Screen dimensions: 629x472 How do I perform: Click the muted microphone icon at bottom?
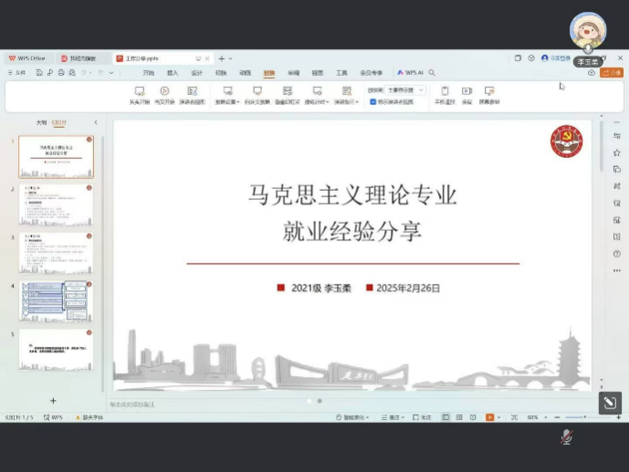[566, 437]
